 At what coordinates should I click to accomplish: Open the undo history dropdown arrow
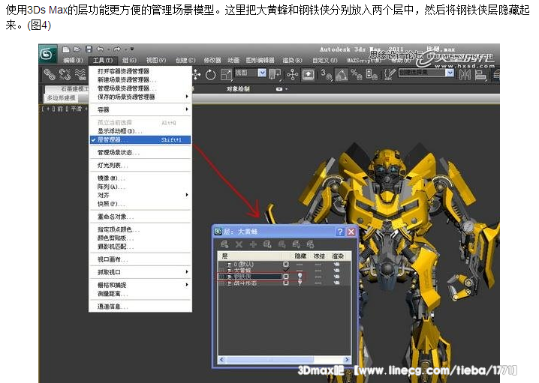coord(109,49)
